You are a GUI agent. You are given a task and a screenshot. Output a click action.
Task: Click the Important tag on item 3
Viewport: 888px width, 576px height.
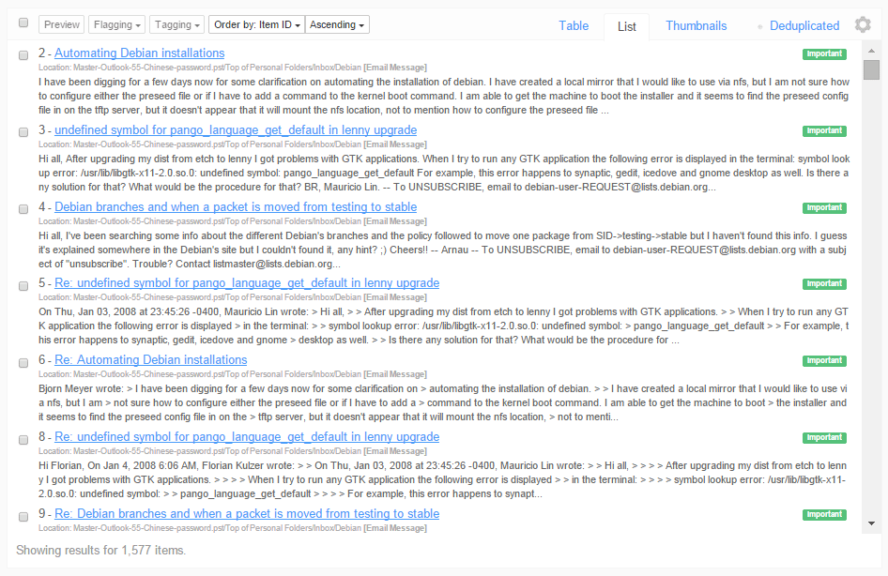(x=824, y=130)
